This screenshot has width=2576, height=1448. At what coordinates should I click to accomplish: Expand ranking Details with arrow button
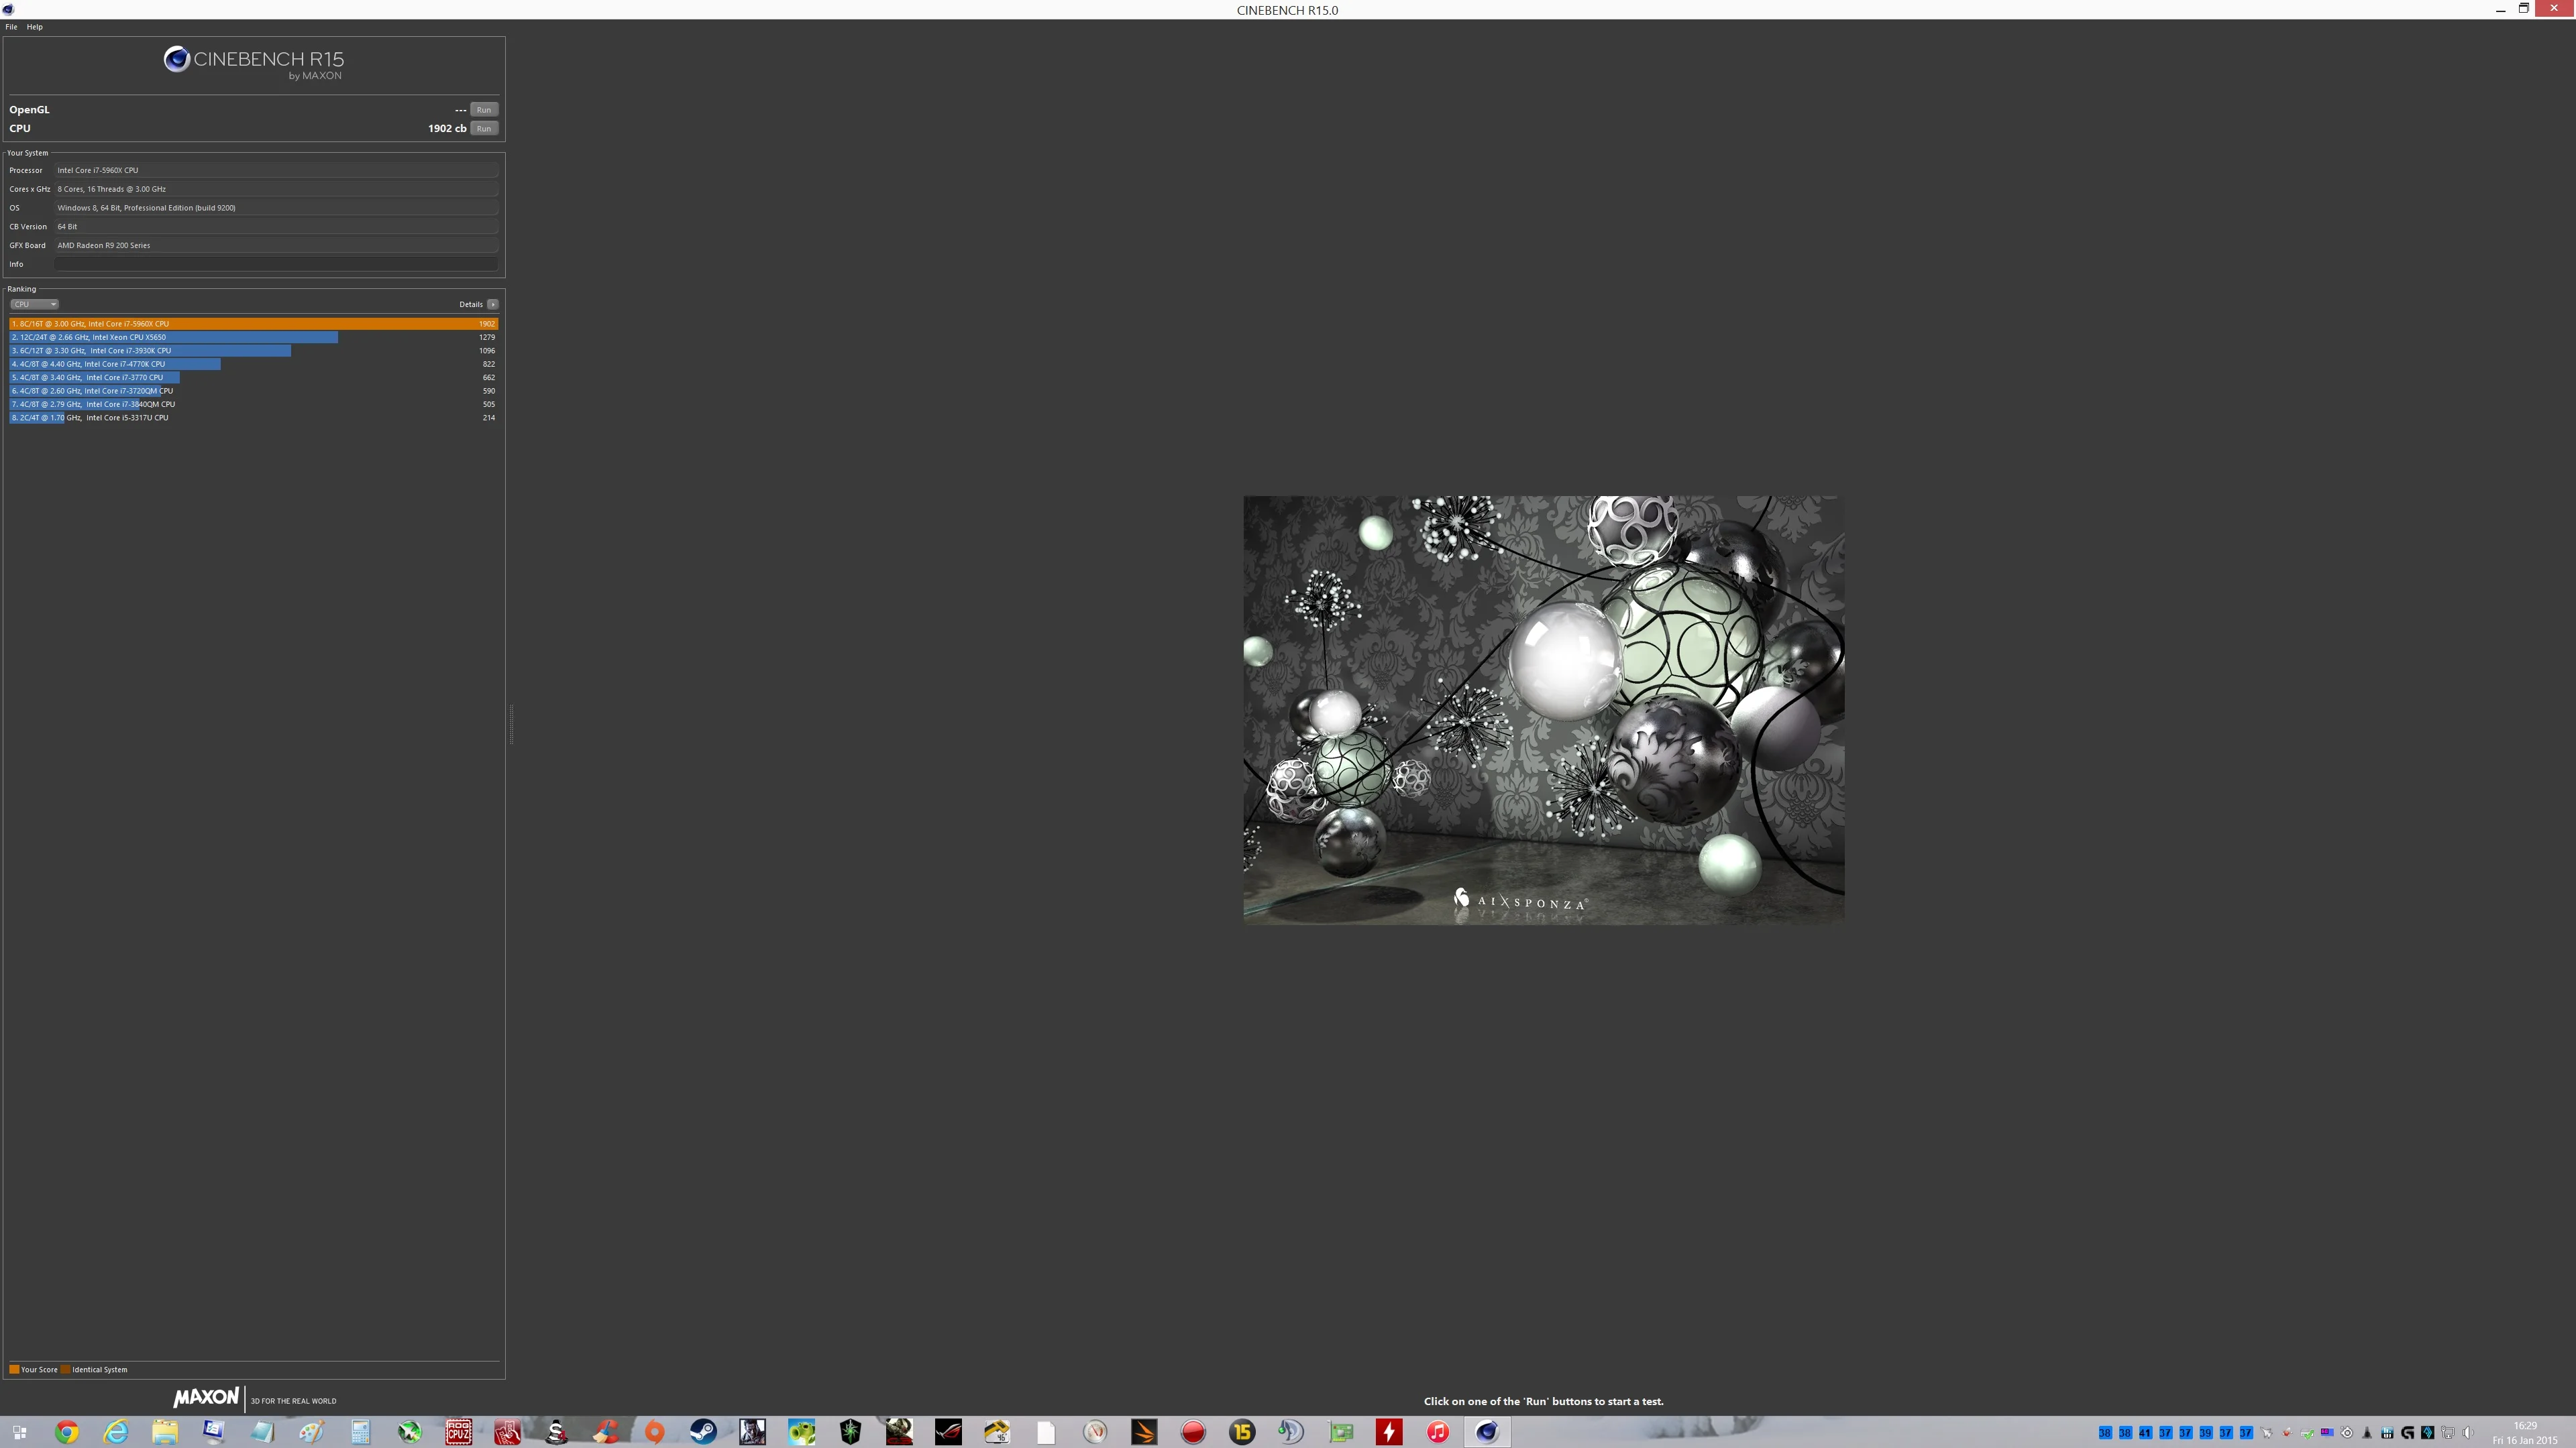click(493, 305)
